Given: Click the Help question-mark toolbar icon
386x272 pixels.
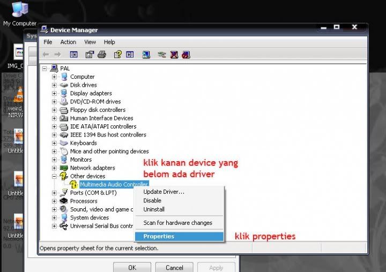Looking at the screenshot, I should (x=117, y=55).
